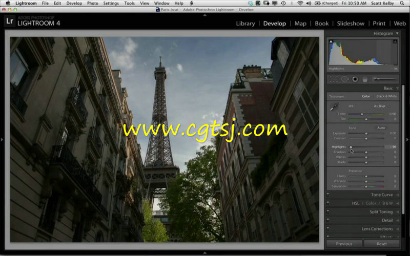Click the Auto tone button

381,127
